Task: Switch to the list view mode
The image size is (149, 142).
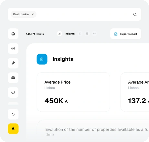Action: click(x=80, y=34)
